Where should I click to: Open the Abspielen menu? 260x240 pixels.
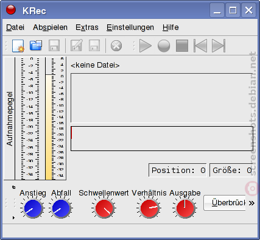point(50,27)
